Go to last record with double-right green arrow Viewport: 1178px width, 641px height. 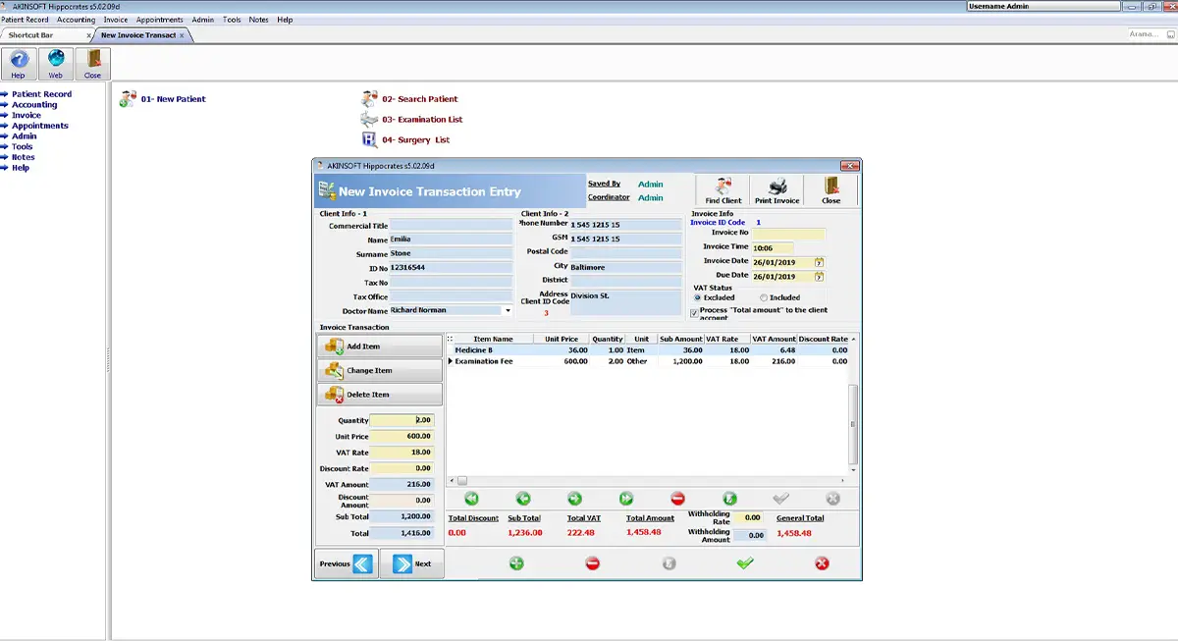point(626,499)
